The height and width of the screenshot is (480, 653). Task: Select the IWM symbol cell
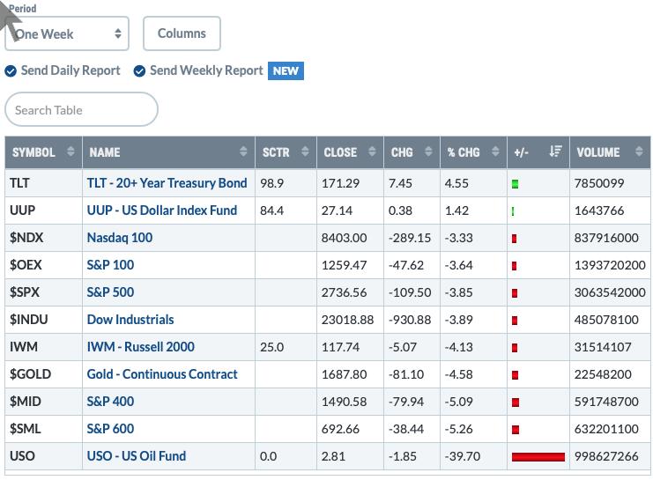[43, 347]
